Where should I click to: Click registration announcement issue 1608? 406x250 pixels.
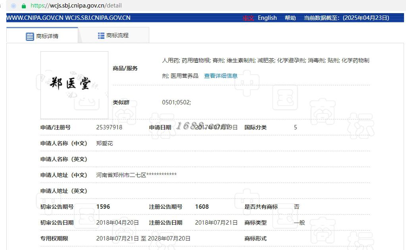(202, 207)
